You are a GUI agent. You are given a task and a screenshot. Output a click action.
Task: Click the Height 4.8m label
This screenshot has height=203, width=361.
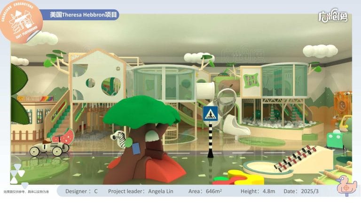(257, 191)
